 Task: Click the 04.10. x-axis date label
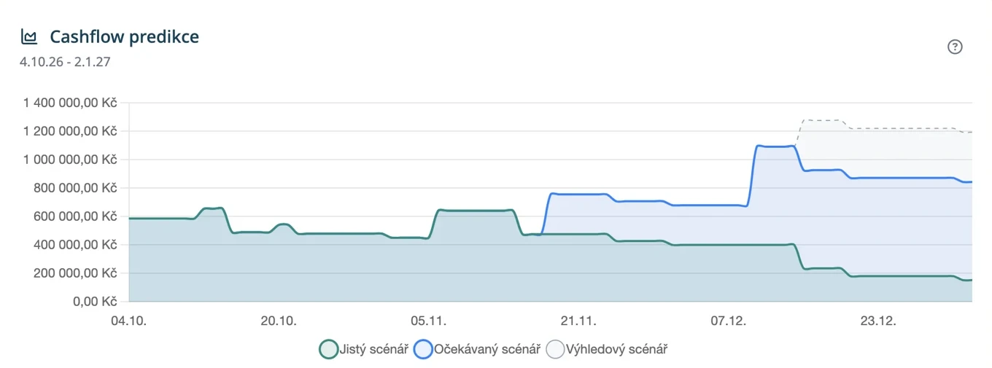click(129, 321)
